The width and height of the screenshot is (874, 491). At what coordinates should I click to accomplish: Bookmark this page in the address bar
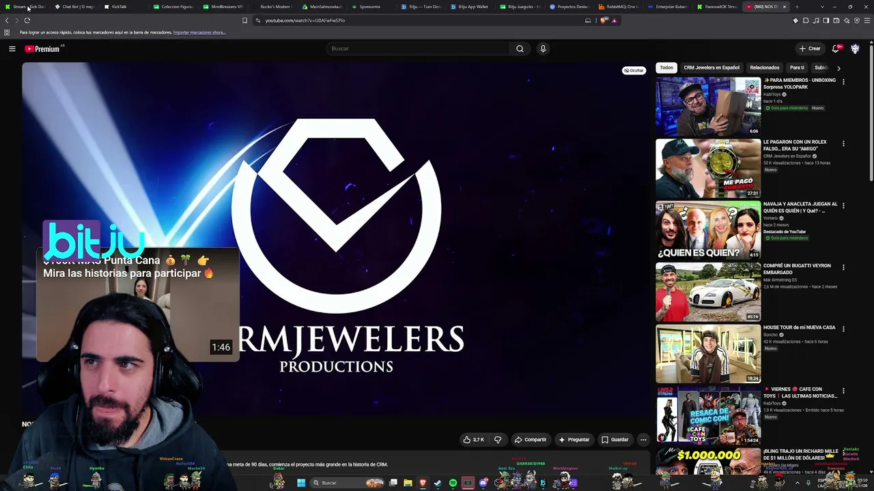pyautogui.click(x=244, y=20)
